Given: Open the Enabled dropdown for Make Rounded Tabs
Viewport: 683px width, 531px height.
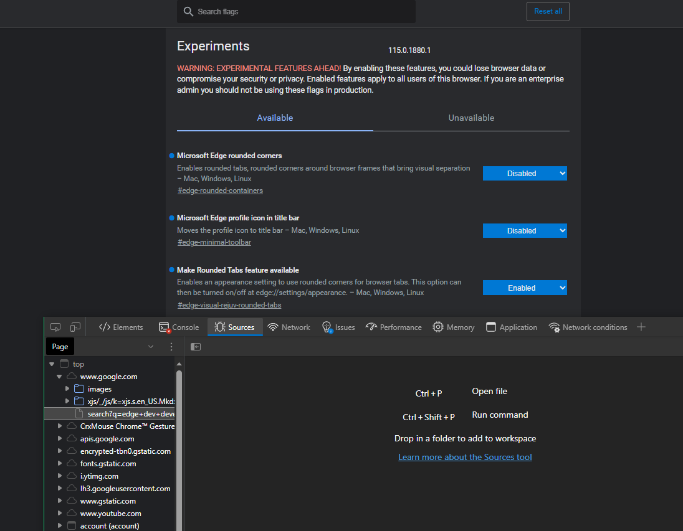Looking at the screenshot, I should 525,288.
